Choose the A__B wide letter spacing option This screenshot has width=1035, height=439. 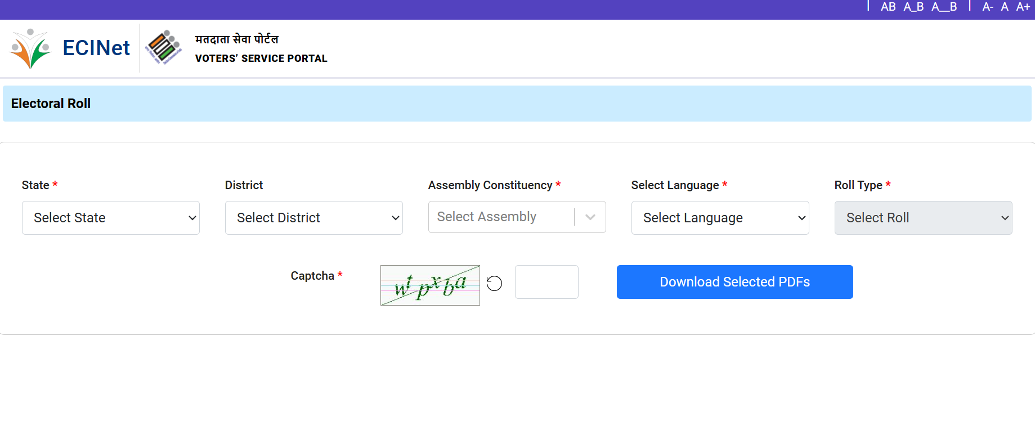tap(944, 7)
